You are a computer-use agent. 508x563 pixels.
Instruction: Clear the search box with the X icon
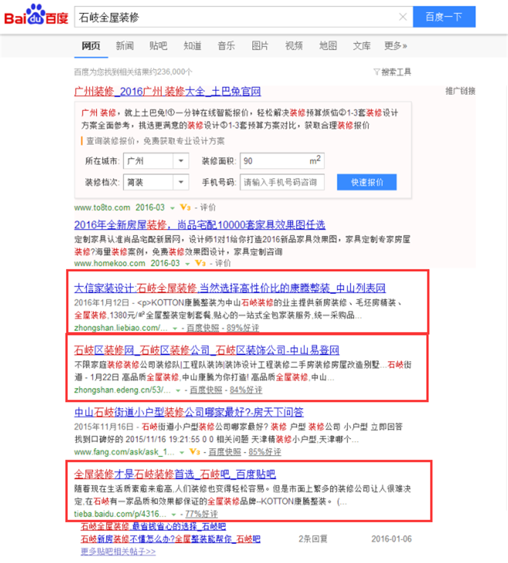pos(403,17)
